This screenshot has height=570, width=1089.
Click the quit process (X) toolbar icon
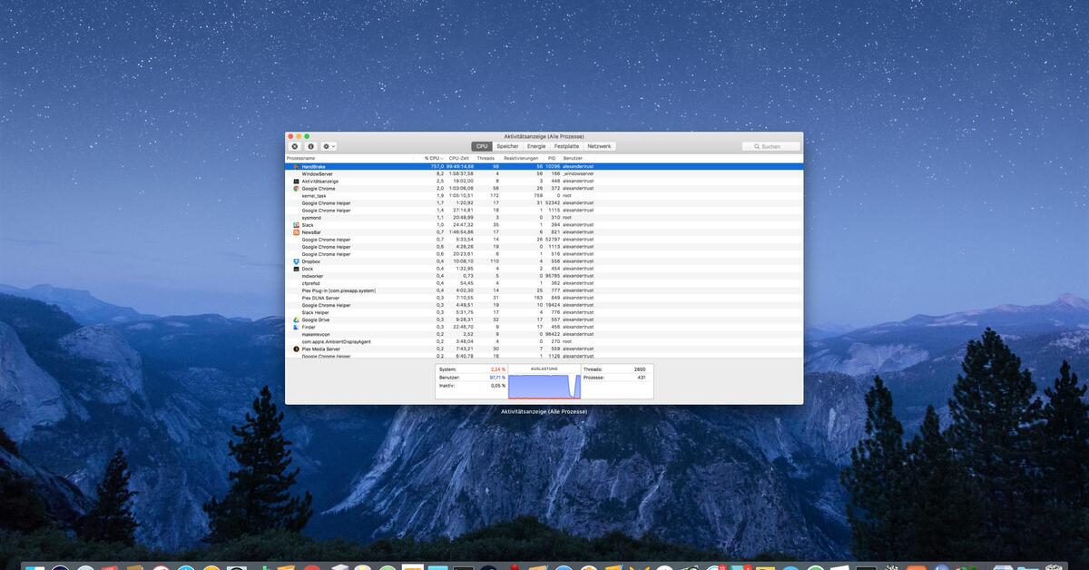point(294,146)
